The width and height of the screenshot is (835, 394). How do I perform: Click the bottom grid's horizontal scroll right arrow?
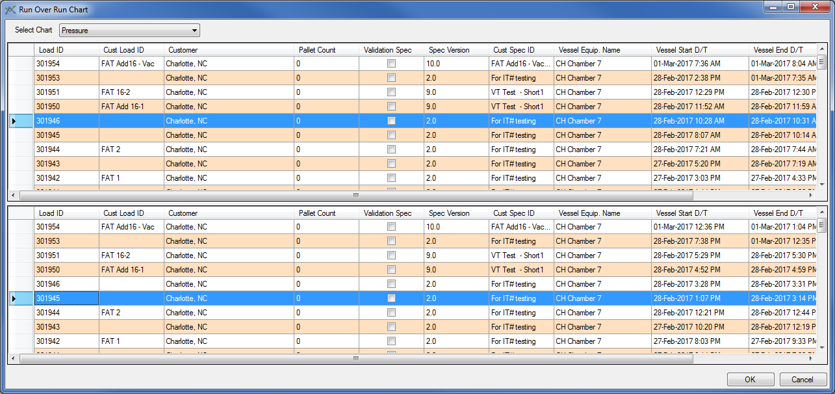point(812,358)
